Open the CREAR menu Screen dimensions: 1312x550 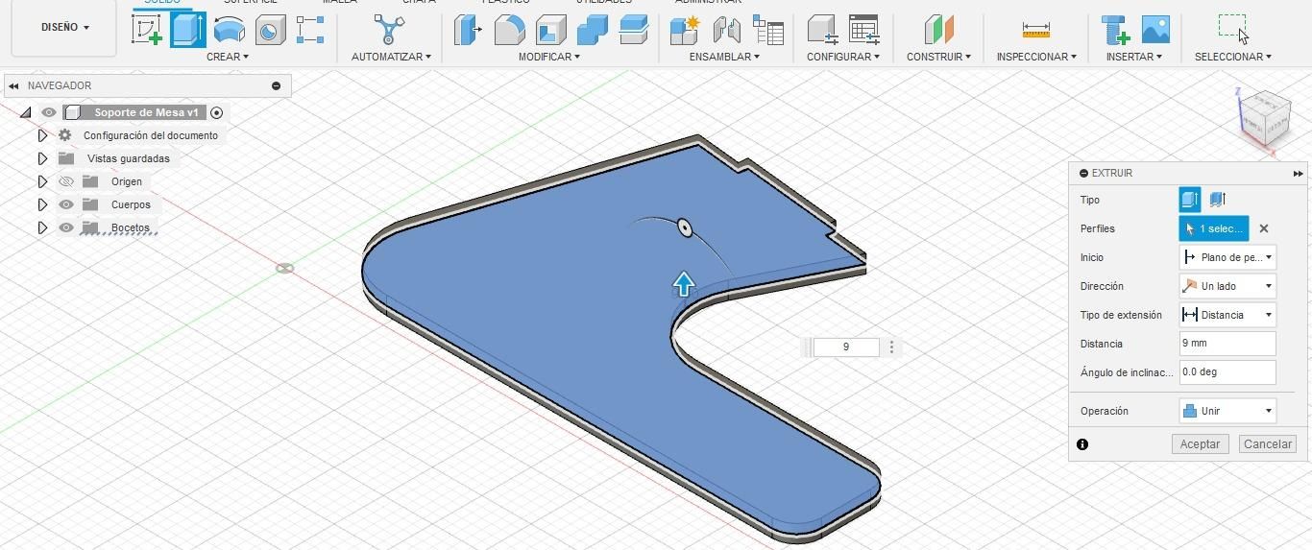(x=228, y=57)
